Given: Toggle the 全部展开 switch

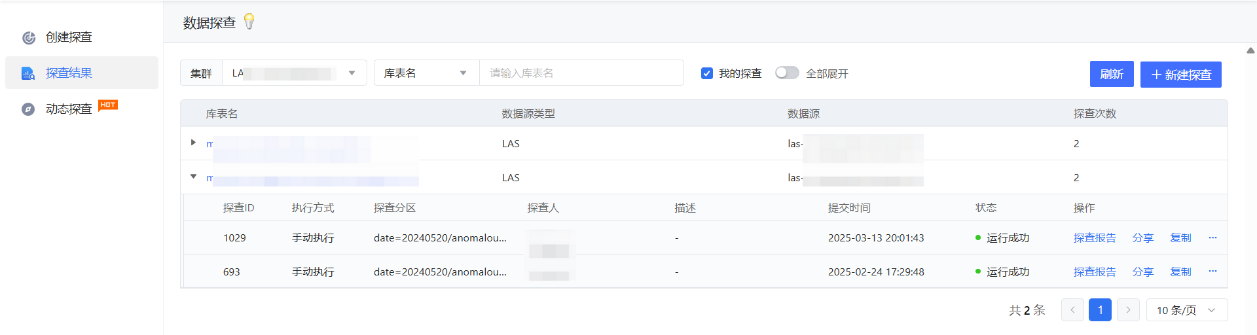Looking at the screenshot, I should point(787,73).
